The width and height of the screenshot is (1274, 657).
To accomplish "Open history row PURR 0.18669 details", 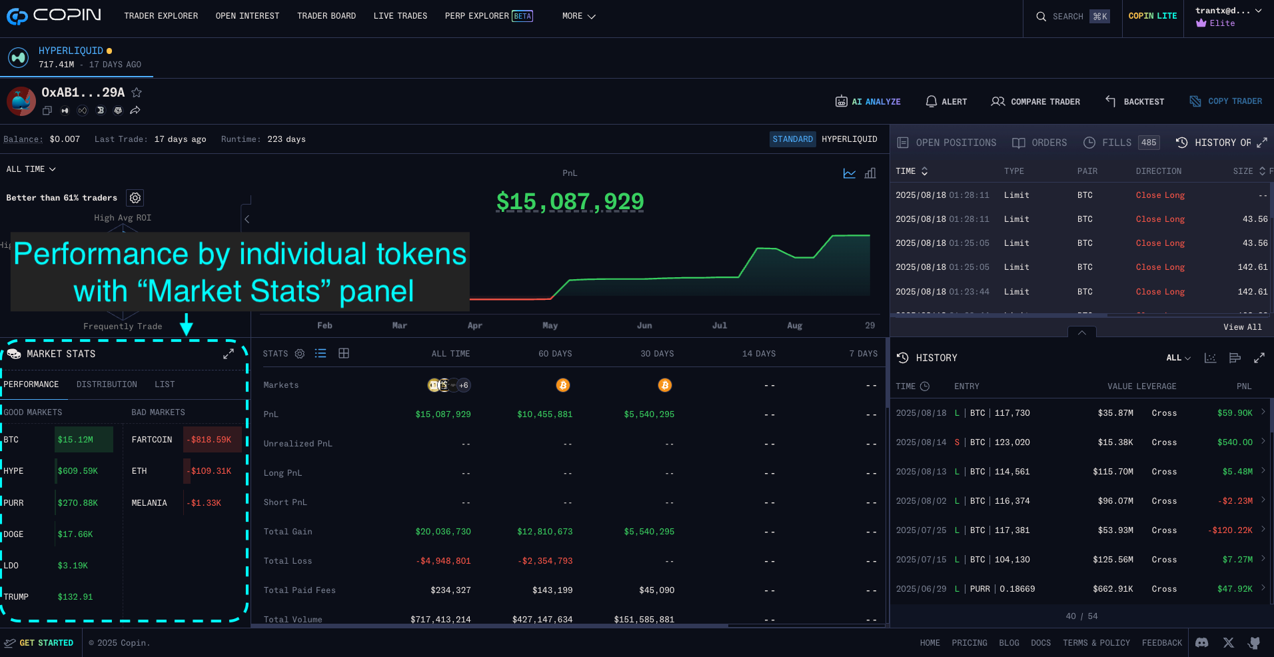I will point(1081,589).
